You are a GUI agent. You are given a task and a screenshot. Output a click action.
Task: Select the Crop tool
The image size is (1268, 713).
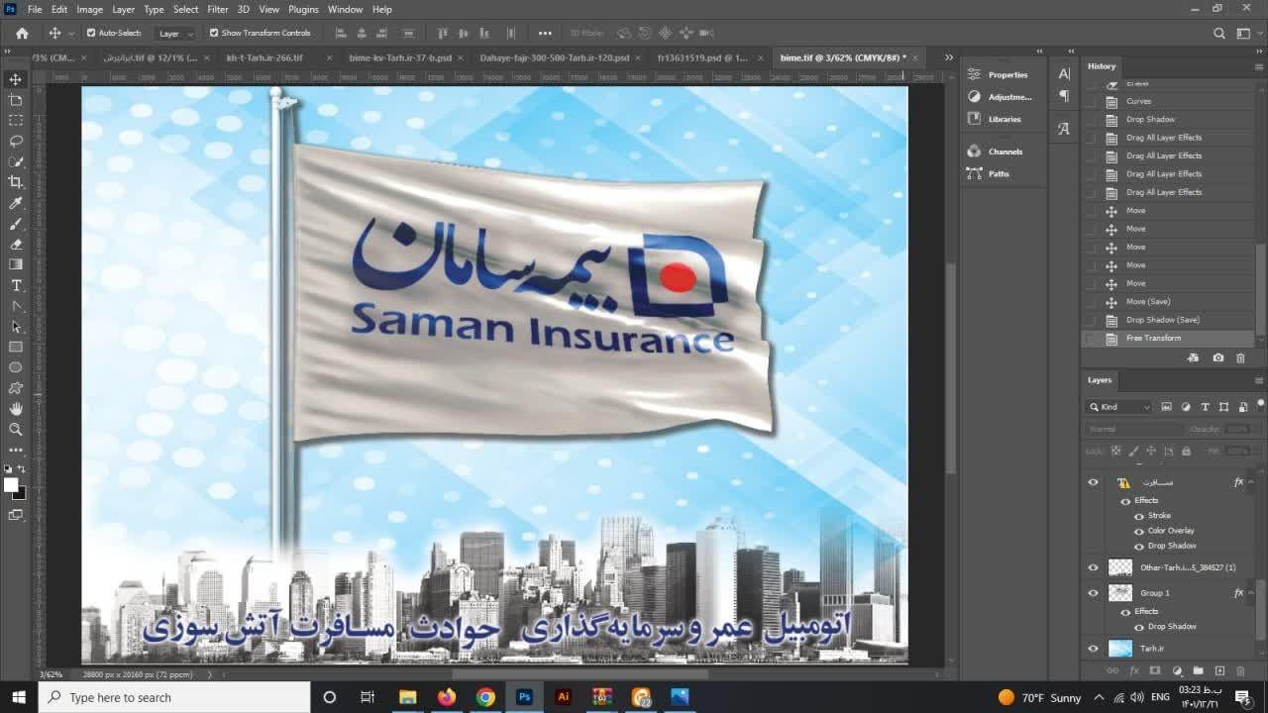[x=16, y=182]
